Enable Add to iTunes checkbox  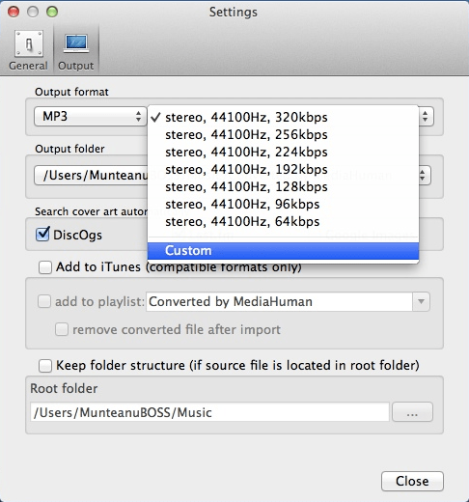(45, 267)
